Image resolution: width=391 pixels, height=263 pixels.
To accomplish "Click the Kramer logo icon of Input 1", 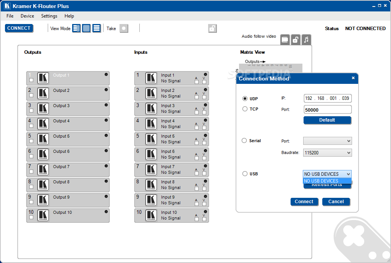I will (x=151, y=78).
